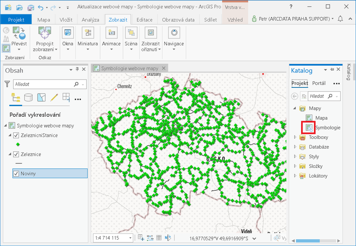Switch to the Analýza ribbon tab

coord(91,20)
